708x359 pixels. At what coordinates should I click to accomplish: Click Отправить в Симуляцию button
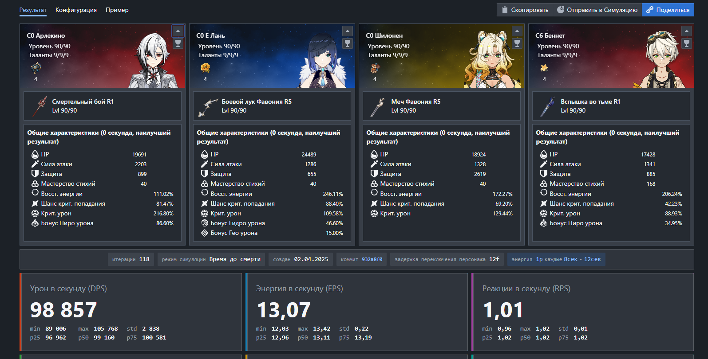click(597, 10)
